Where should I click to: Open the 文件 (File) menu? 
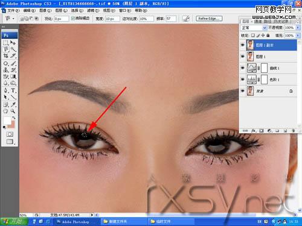pos(13,10)
